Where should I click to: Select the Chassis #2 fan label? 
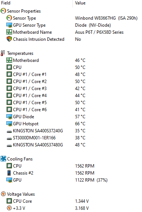coord(23,173)
